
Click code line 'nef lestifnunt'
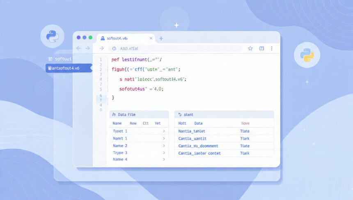(x=137, y=60)
